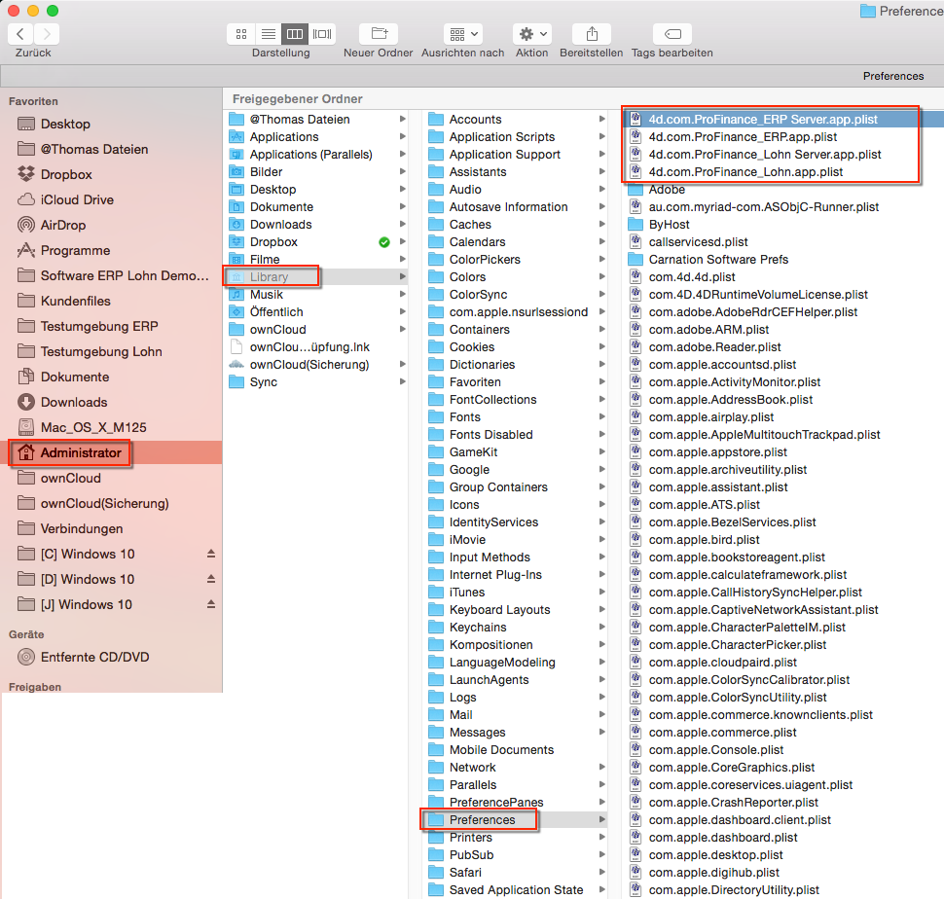Screen dimensions: 944x899
Task: Select Cover Flow view button
Action: click(x=322, y=34)
